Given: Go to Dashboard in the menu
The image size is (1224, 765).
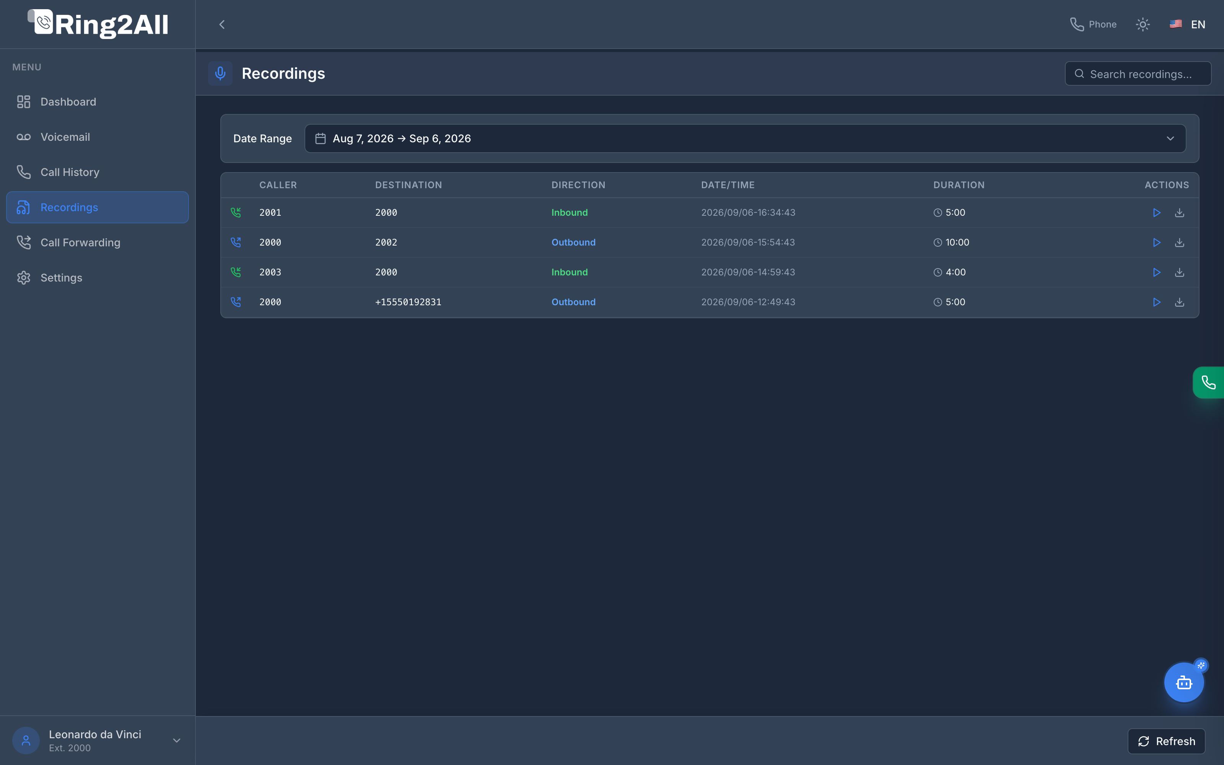Looking at the screenshot, I should click(97, 102).
